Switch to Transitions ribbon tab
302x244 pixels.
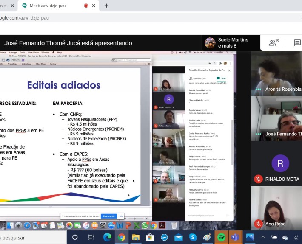click(x=12, y=64)
